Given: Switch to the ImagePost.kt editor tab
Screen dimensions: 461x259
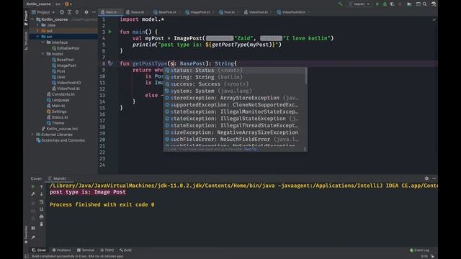Looking at the screenshot, I should 200,12.
